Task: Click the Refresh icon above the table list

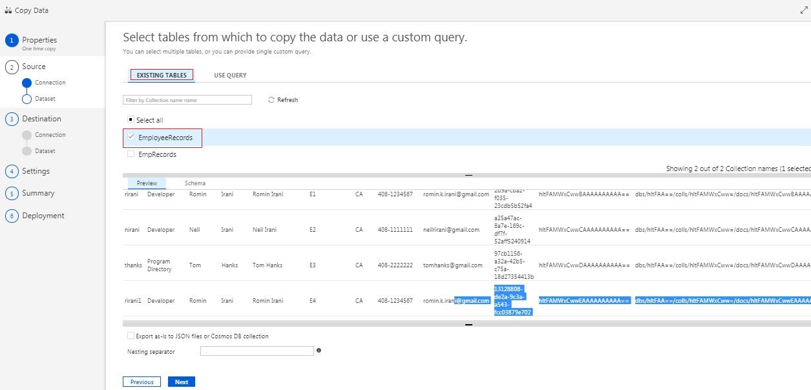Action: click(271, 99)
